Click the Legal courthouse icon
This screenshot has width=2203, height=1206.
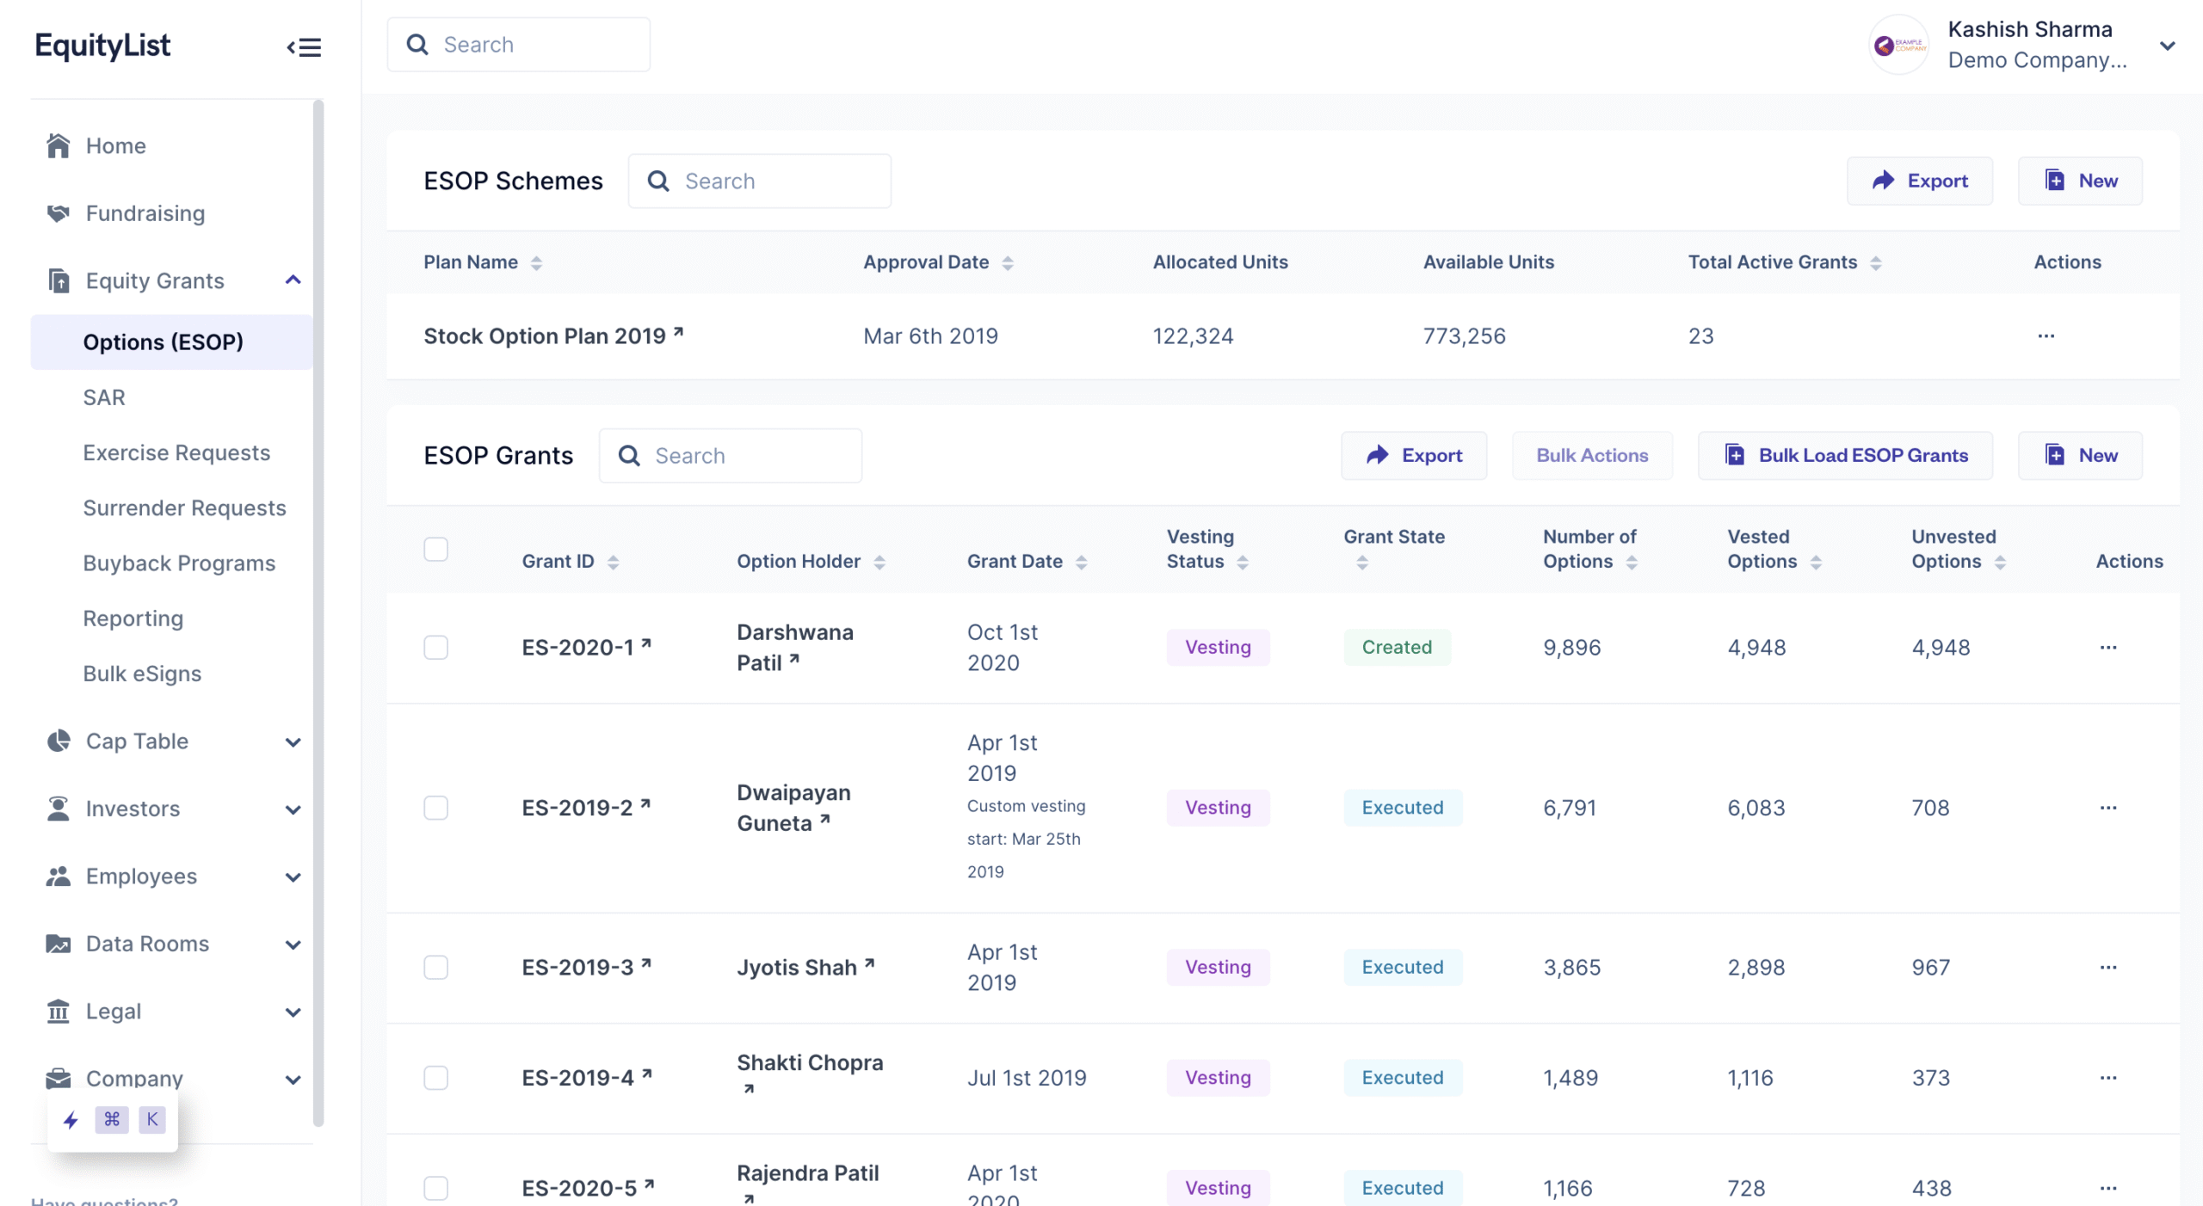(58, 1011)
